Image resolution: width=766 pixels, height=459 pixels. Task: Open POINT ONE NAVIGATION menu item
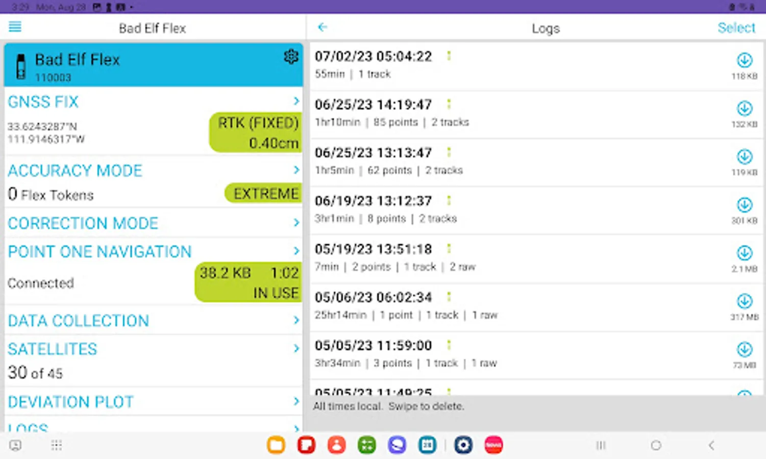pyautogui.click(x=100, y=251)
